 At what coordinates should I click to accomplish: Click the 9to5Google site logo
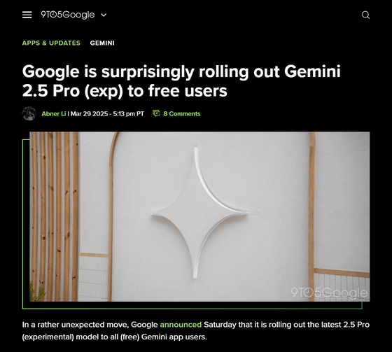click(x=68, y=15)
